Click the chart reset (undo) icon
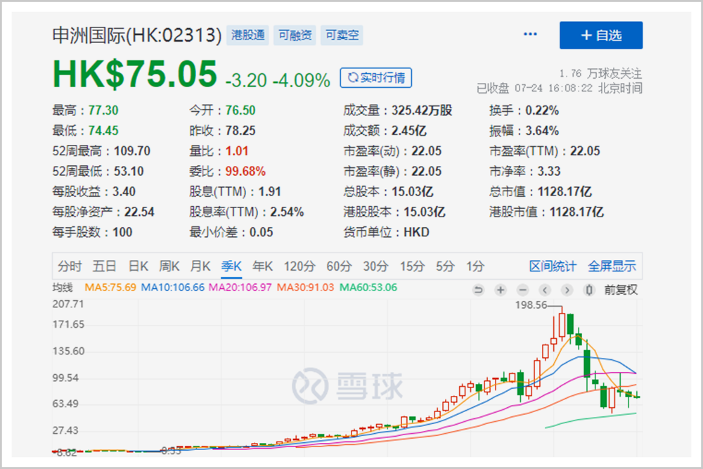 pyautogui.click(x=479, y=290)
